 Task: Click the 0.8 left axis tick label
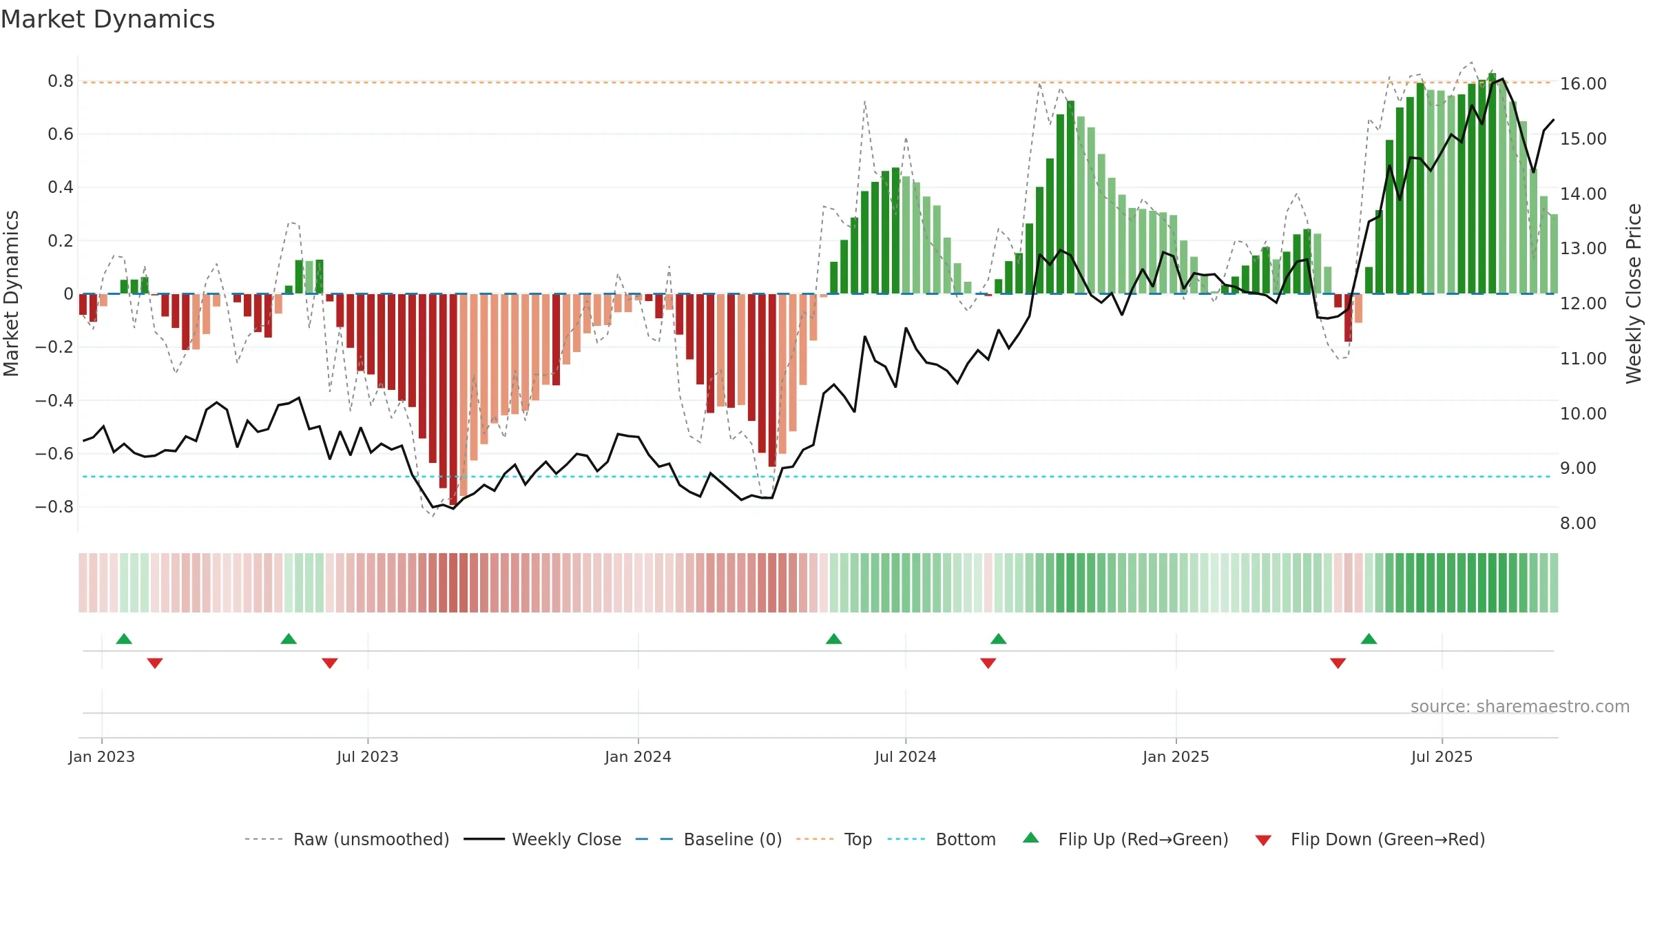tap(61, 81)
